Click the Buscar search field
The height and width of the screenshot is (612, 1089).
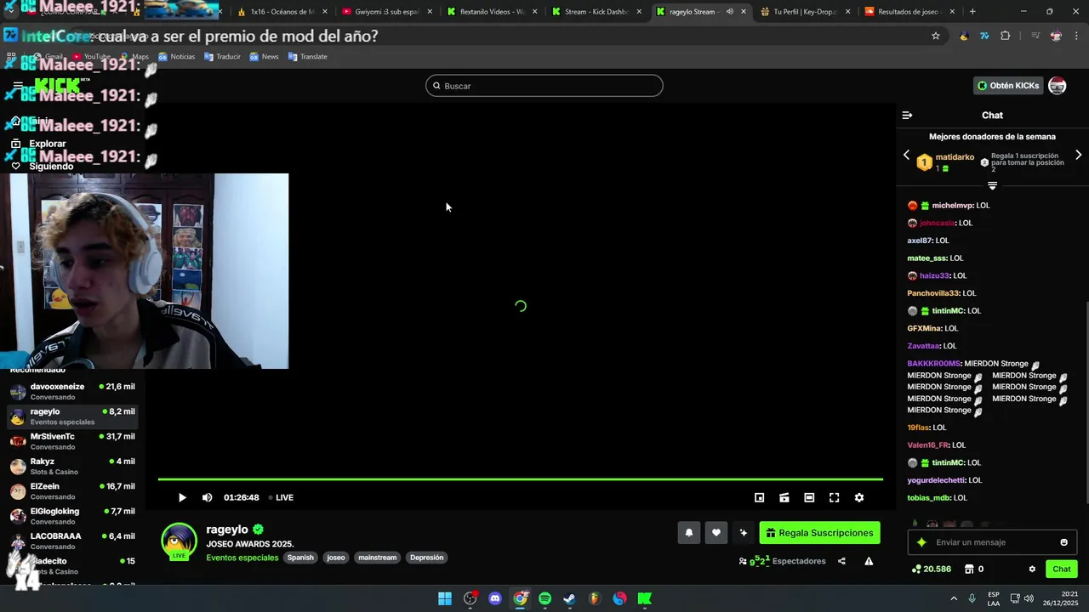(544, 86)
